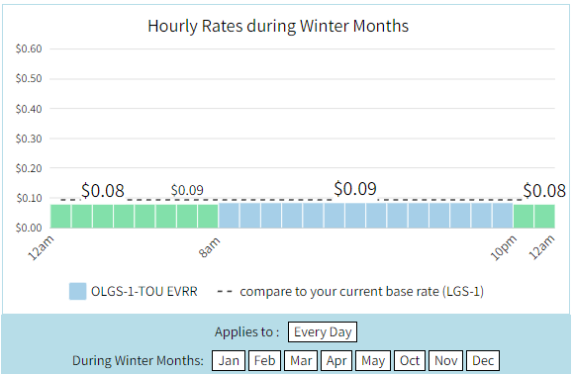The image size is (573, 374).
Task: Click the first green bar at 12am
Action: [60, 217]
